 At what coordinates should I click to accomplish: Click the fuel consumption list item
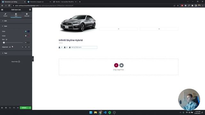click(x=75, y=47)
